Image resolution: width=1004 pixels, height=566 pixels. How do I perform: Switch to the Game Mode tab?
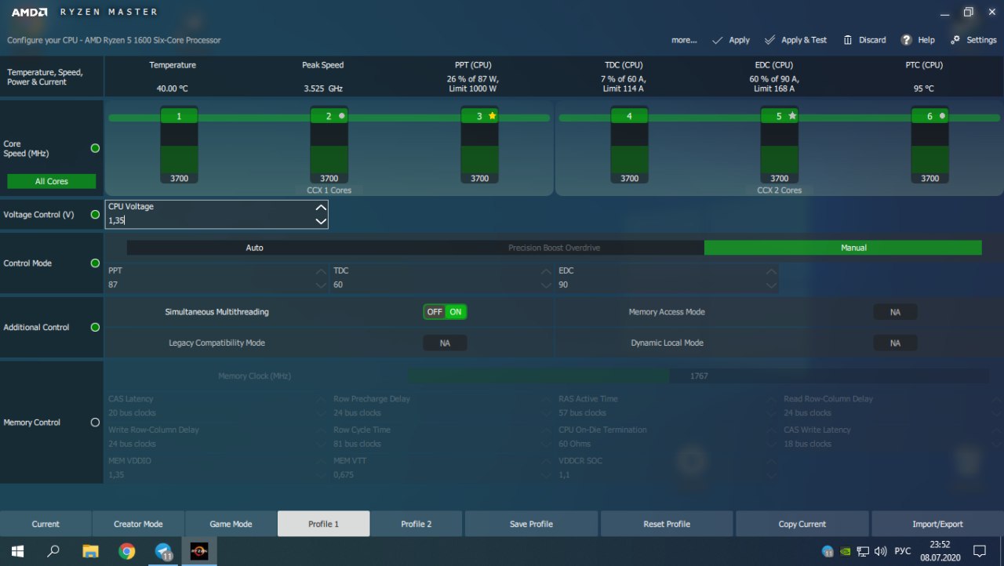click(x=231, y=524)
